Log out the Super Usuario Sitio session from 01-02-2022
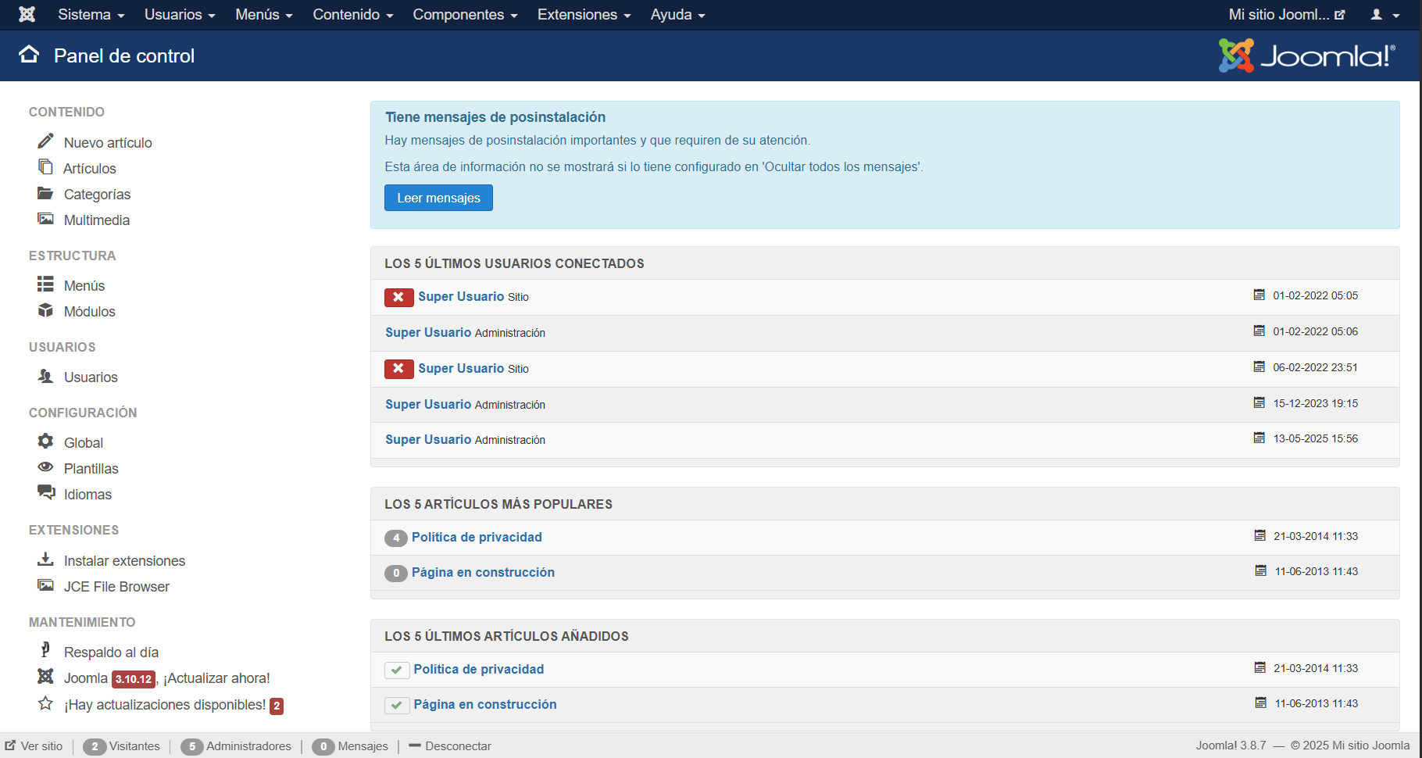1422x758 pixels. (x=398, y=297)
